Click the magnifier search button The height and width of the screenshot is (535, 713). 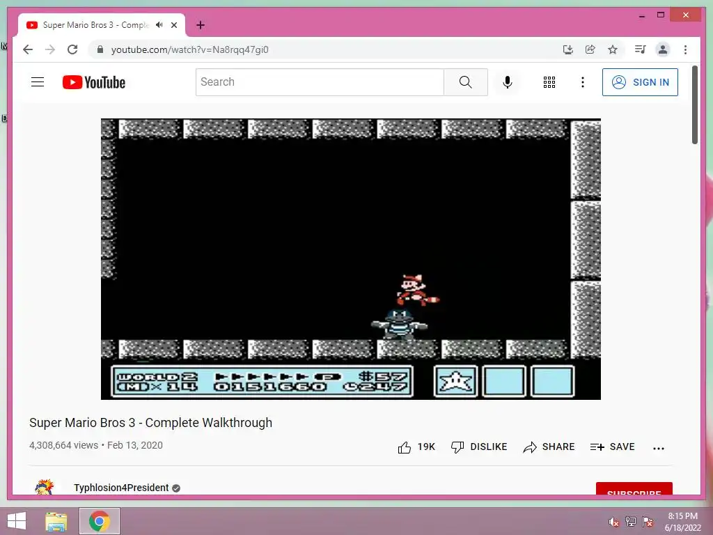(x=466, y=82)
